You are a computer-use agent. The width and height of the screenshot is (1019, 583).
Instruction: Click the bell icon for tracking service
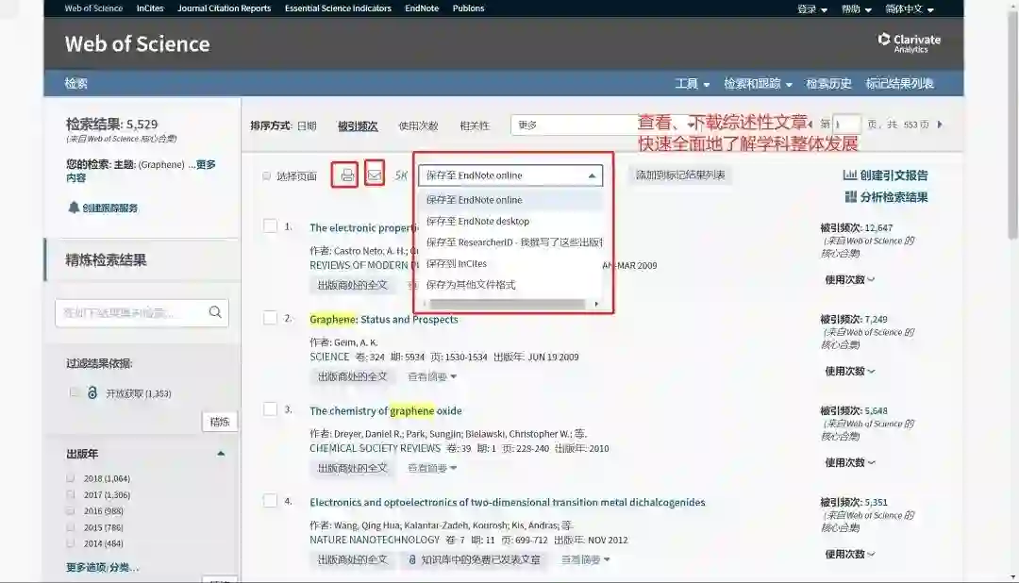[74, 208]
